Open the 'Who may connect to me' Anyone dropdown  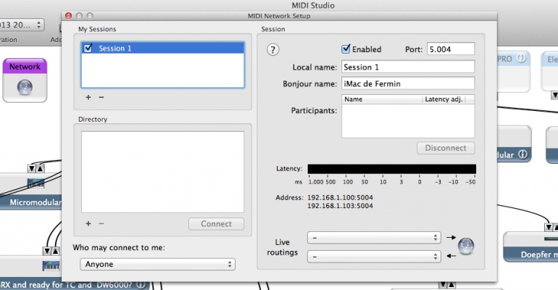pyautogui.click(x=158, y=264)
